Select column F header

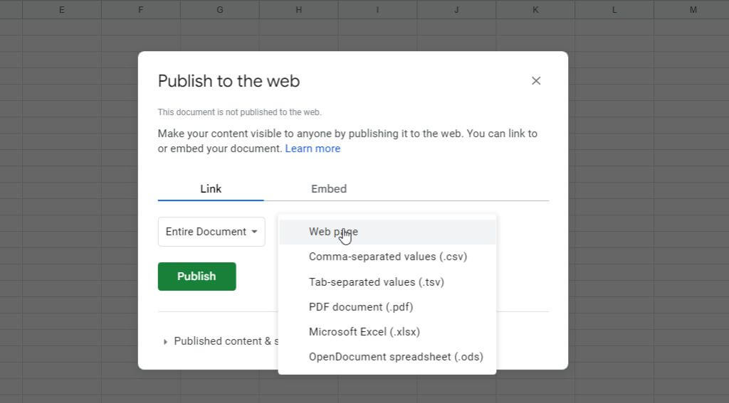141,10
